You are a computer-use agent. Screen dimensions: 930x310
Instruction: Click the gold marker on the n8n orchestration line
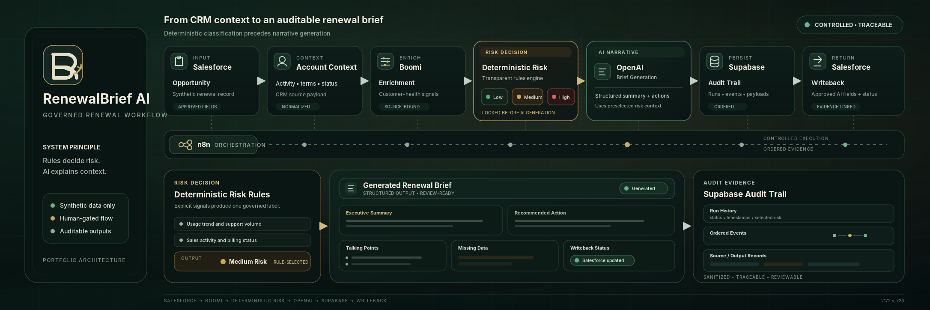627,145
